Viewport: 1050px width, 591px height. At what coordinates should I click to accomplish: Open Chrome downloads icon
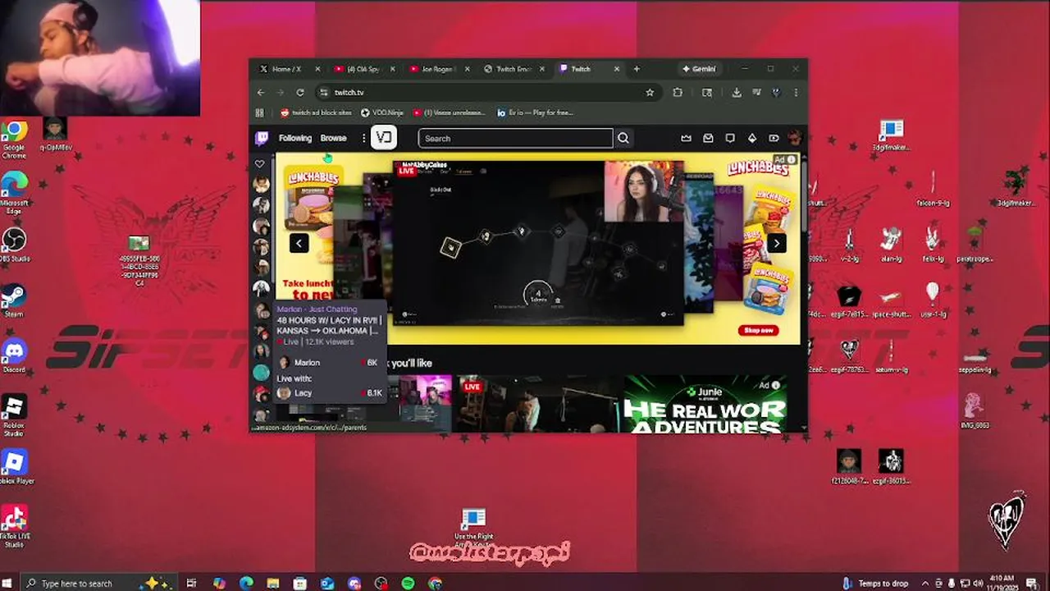(x=737, y=93)
